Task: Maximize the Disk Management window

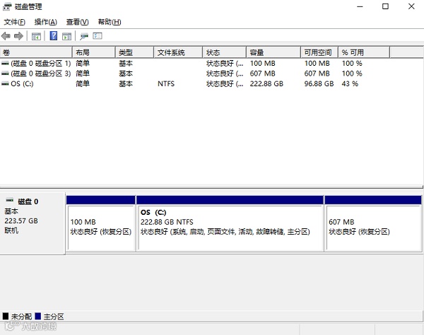Action: pos(385,6)
